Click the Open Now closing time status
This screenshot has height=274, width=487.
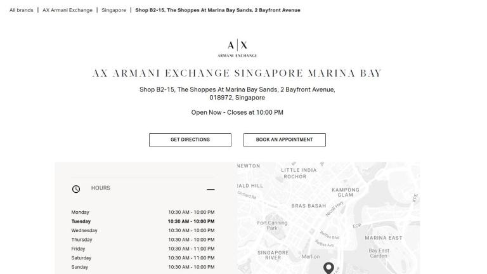237,112
